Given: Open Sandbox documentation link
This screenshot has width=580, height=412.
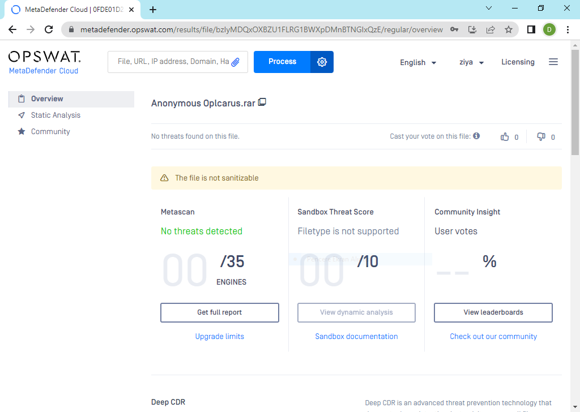Looking at the screenshot, I should point(357,337).
